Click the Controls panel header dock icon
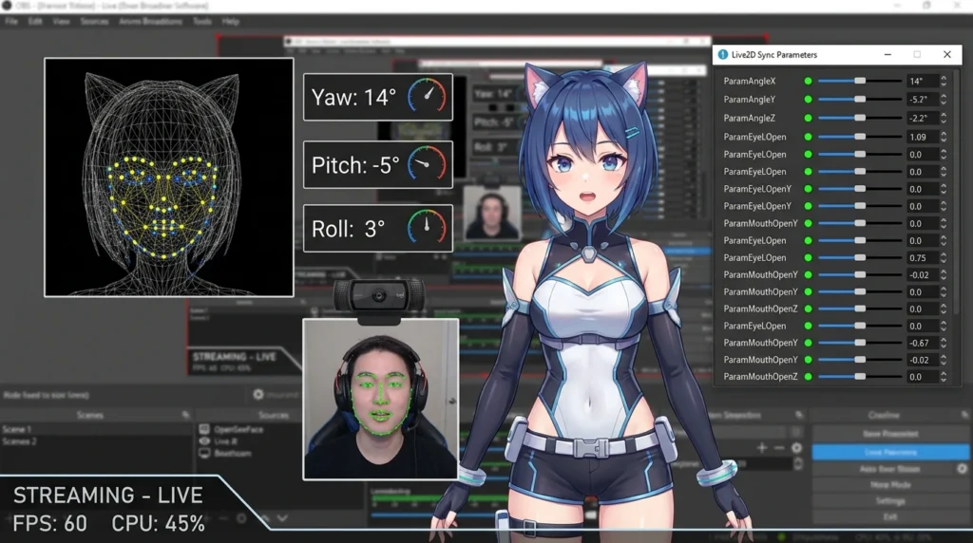Screen dimensions: 973x543 point(964,415)
